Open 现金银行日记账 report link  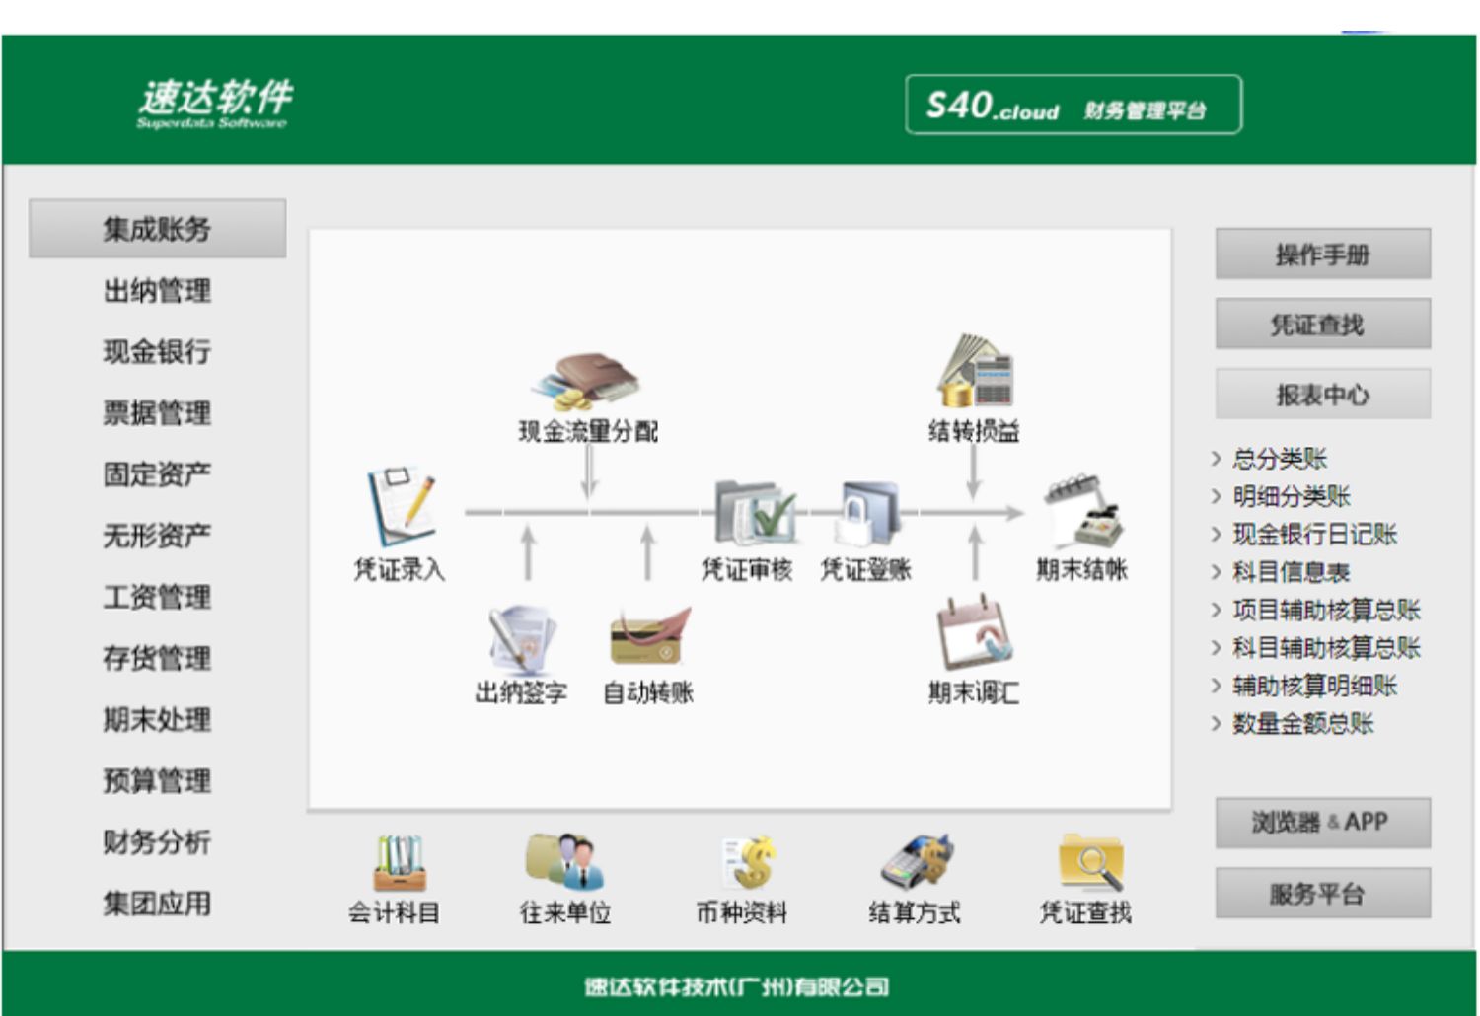[1315, 535]
